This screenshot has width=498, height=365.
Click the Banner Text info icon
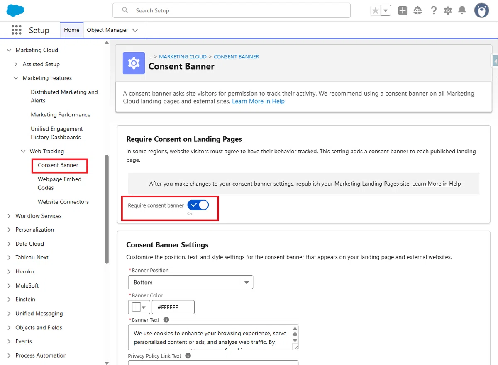166,320
